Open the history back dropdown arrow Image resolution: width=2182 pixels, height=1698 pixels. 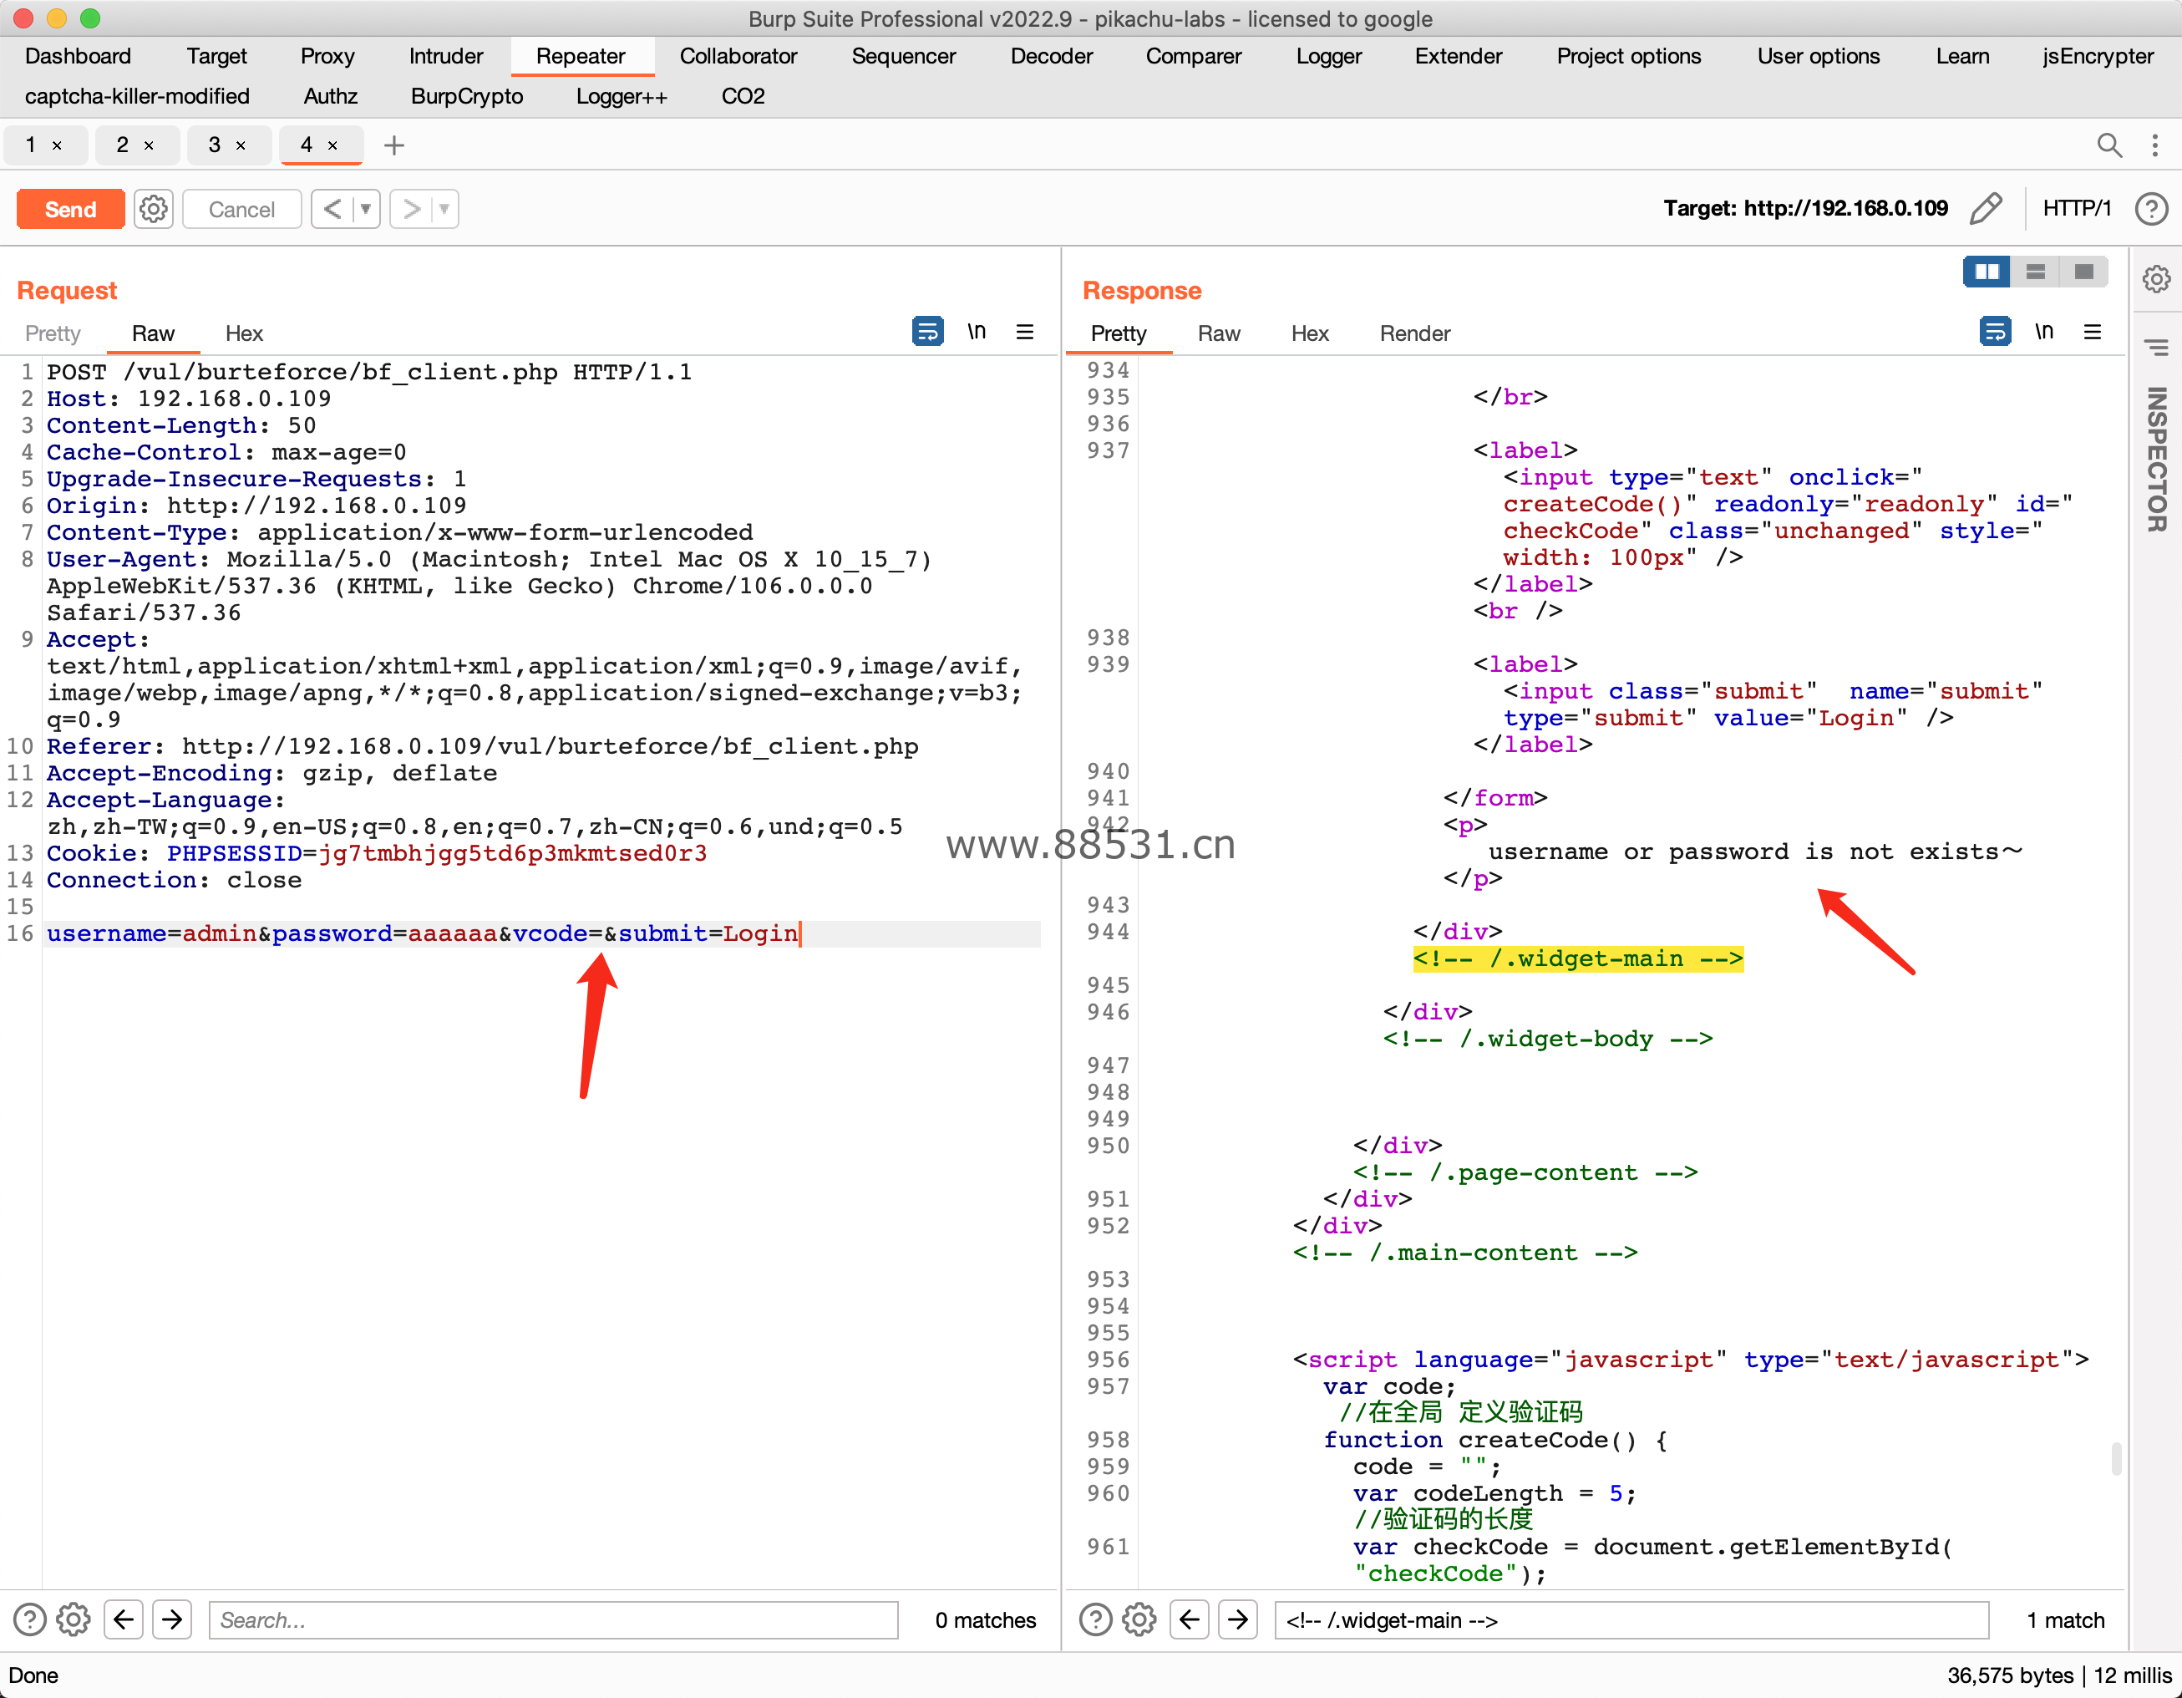366,209
